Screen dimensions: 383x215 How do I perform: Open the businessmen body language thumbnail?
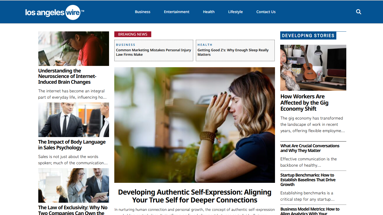[74, 120]
